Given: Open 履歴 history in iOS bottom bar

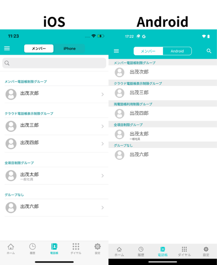Looking at the screenshot, I should click(x=32, y=249).
